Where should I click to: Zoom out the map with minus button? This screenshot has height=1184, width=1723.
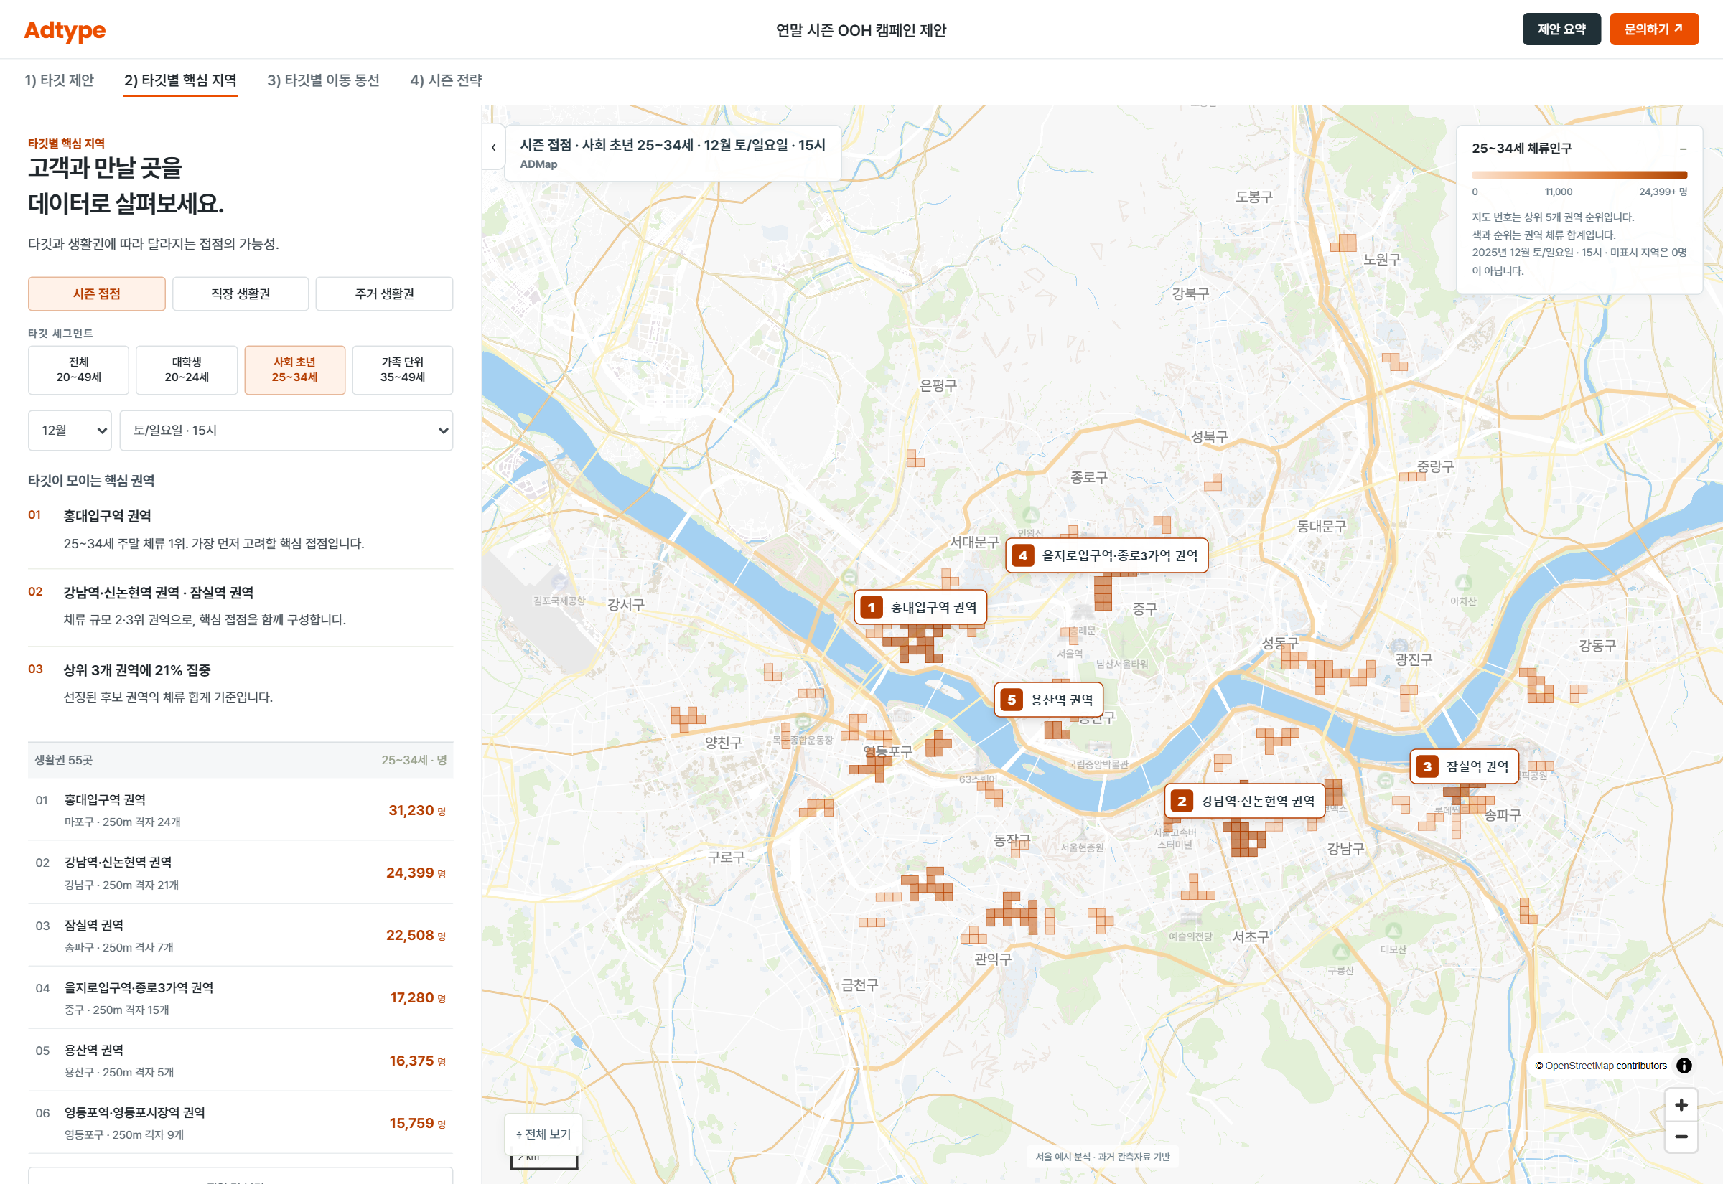pyautogui.click(x=1681, y=1137)
